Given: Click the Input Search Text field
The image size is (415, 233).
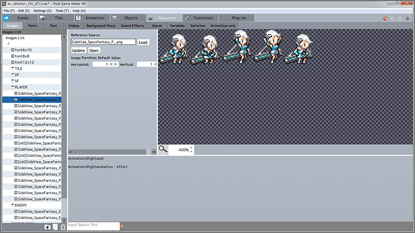Looking at the screenshot, I should pyautogui.click(x=93, y=225).
